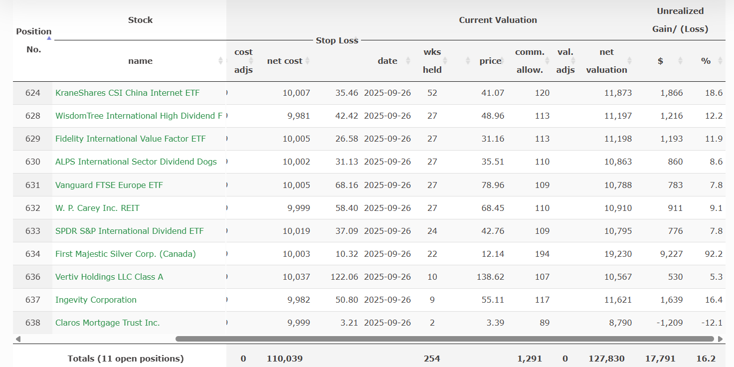Open Vanguard FTSE Europe ETF link
Viewport: 734px width, 367px height.
click(109, 185)
